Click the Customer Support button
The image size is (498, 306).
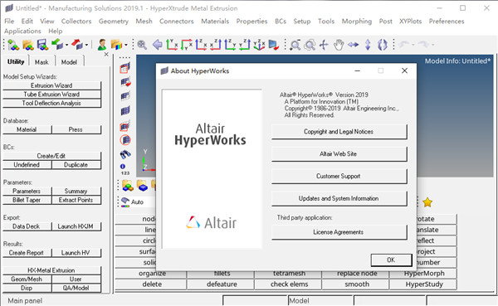point(339,176)
